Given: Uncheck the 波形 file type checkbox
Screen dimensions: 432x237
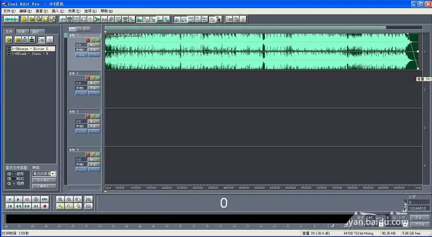Looking at the screenshot, I should click(9, 174).
